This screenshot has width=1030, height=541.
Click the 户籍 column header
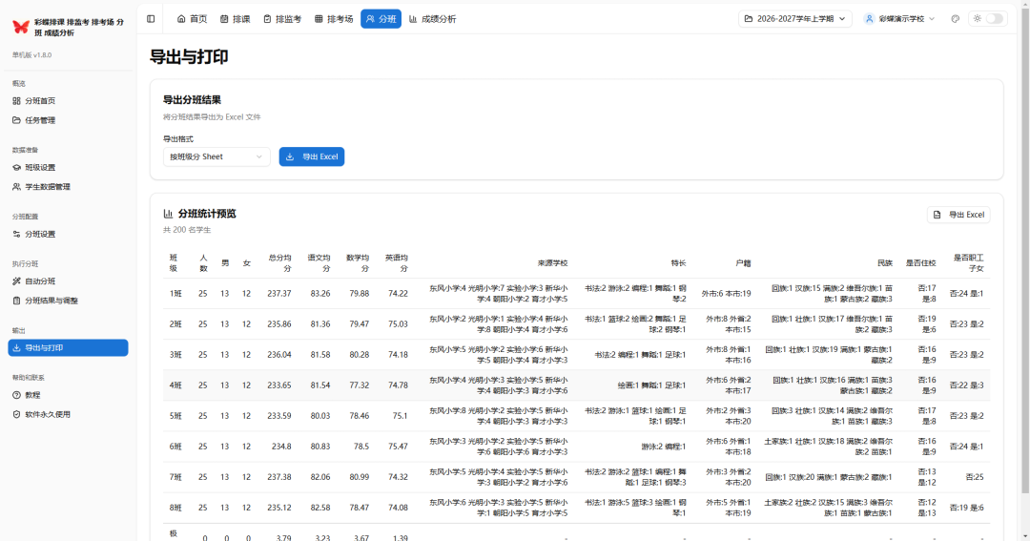pyautogui.click(x=743, y=263)
